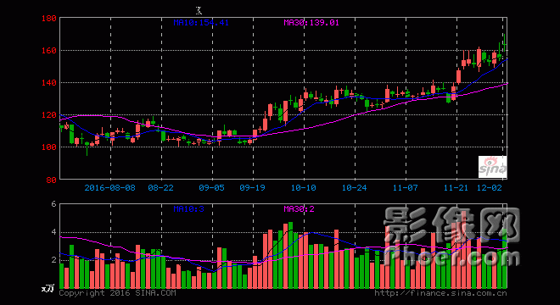
Task: Select the 11-07 date label
Action: pyautogui.click(x=406, y=188)
